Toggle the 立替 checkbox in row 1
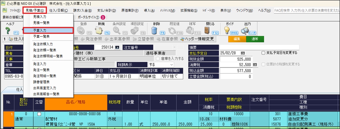The image size is (340, 129). pos(39,114)
